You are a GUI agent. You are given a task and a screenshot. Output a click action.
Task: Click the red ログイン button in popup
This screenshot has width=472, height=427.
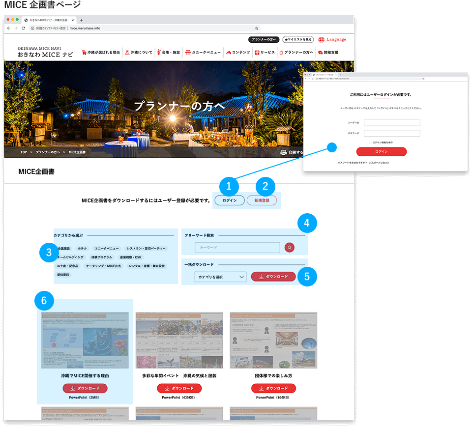382,151
